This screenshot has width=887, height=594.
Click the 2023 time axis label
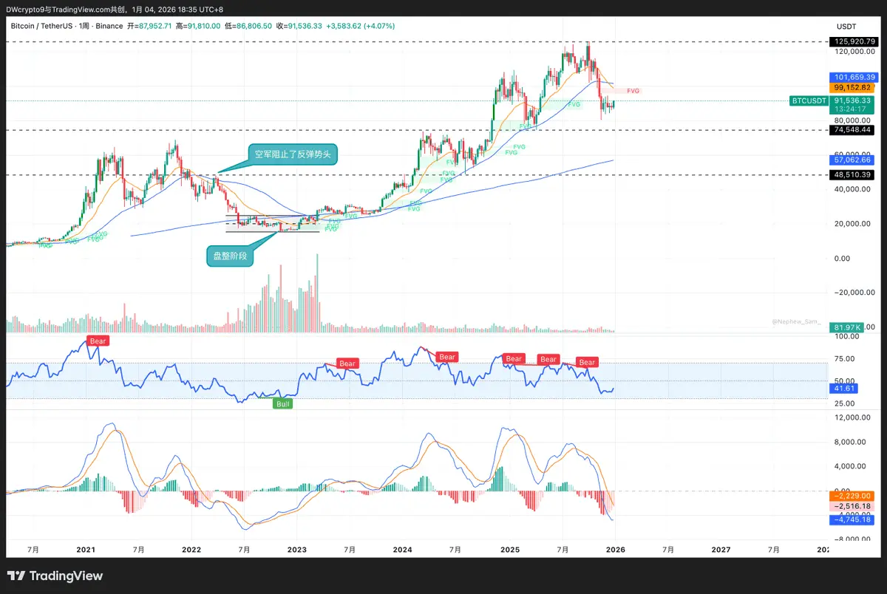296,550
